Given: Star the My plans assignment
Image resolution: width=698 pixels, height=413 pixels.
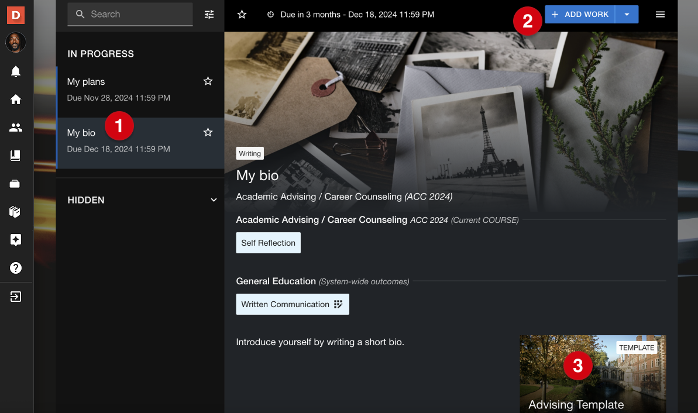Looking at the screenshot, I should 208,81.
